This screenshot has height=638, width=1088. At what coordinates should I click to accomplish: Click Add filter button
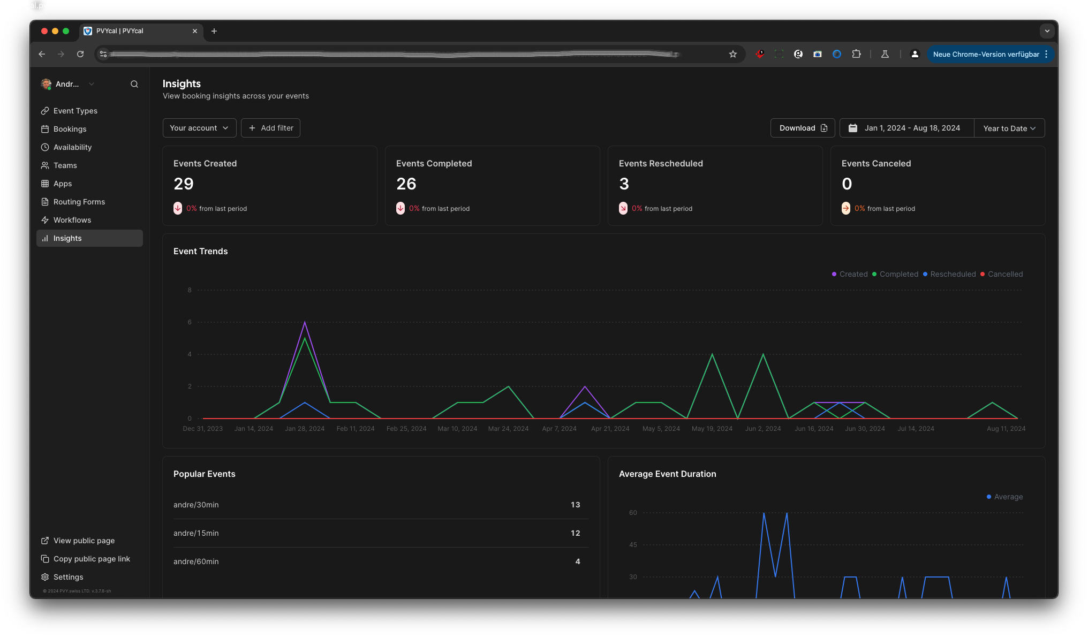click(x=270, y=128)
